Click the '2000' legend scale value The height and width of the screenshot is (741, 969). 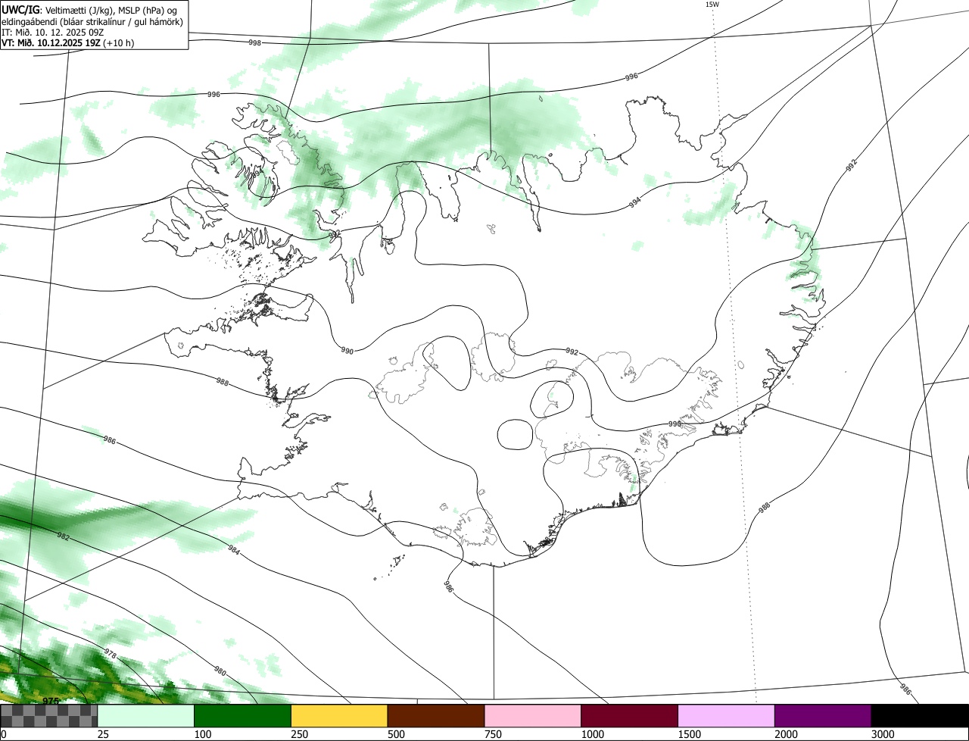click(786, 734)
